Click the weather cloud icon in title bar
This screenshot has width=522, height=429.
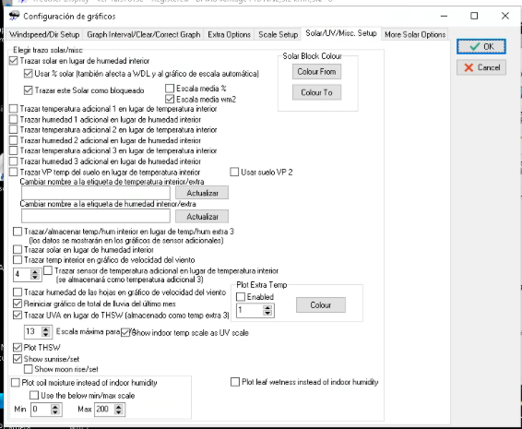point(15,16)
